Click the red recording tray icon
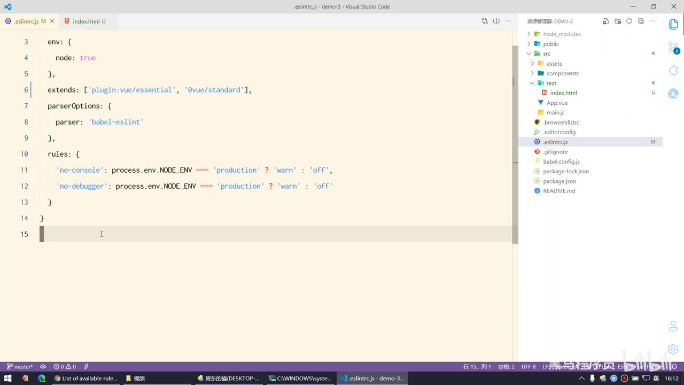 click(624, 378)
